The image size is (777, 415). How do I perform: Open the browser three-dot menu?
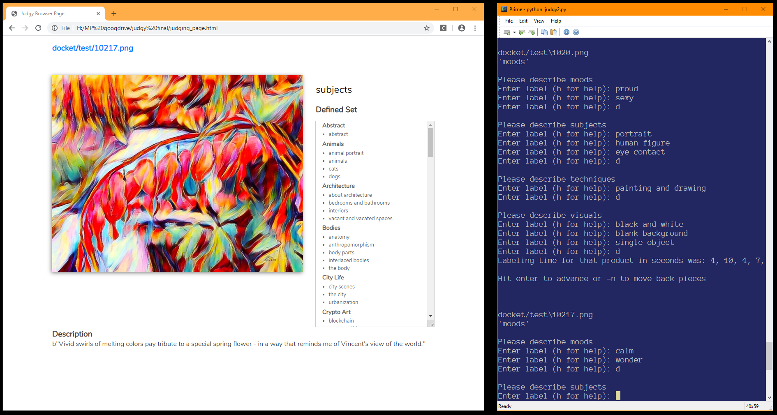click(475, 28)
